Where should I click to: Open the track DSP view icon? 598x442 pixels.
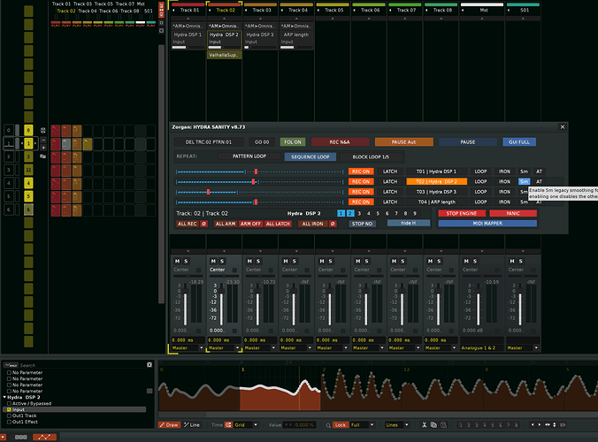click(20, 437)
